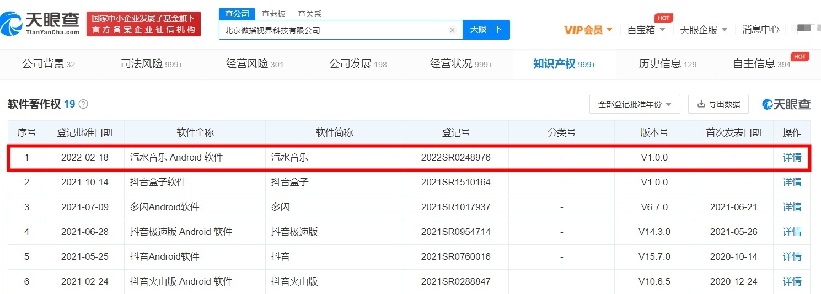Image resolution: width=821 pixels, height=294 pixels.
Task: Open the 经营风险 tab
Action: (x=255, y=64)
